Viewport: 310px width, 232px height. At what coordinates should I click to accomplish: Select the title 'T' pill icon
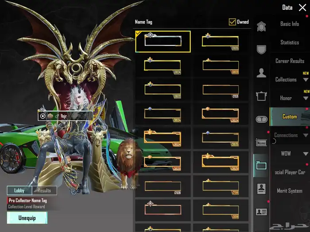click(261, 119)
